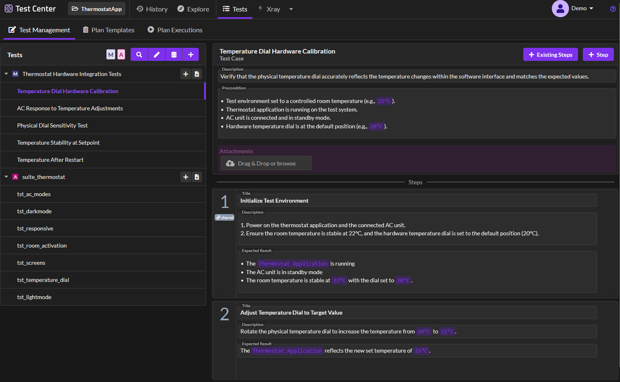Click the step 1 title input field
620x382 pixels.
(x=417, y=201)
